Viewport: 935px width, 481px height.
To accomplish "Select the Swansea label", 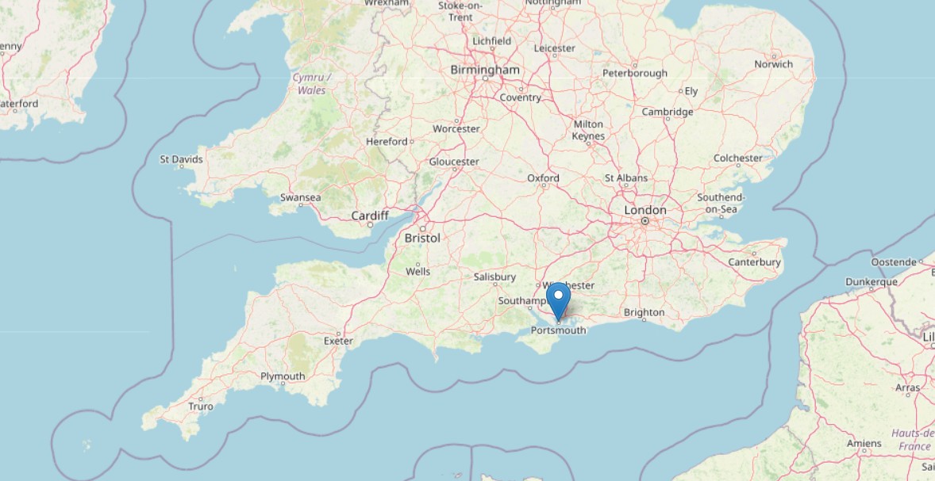I will [x=301, y=197].
